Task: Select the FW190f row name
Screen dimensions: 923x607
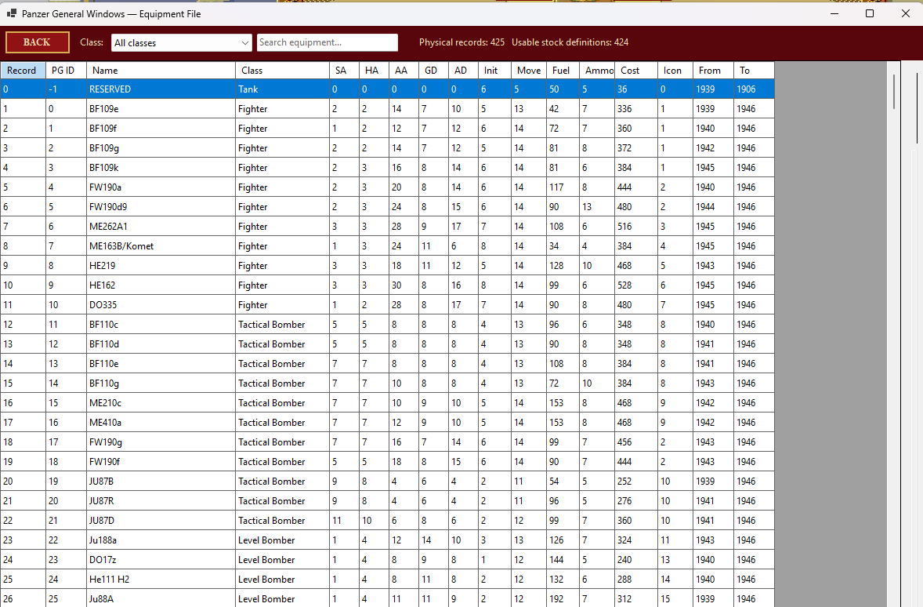Action: click(161, 461)
